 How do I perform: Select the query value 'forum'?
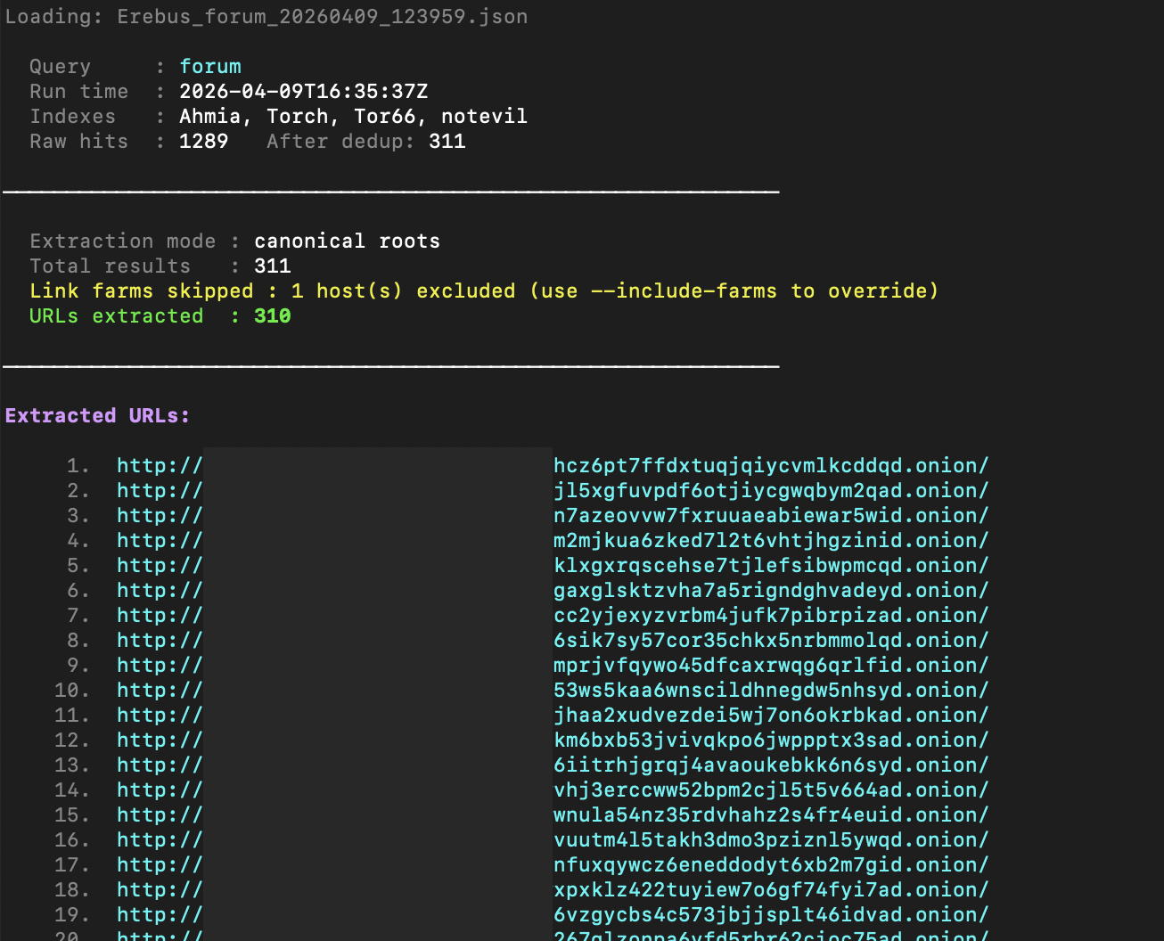pyautogui.click(x=210, y=67)
